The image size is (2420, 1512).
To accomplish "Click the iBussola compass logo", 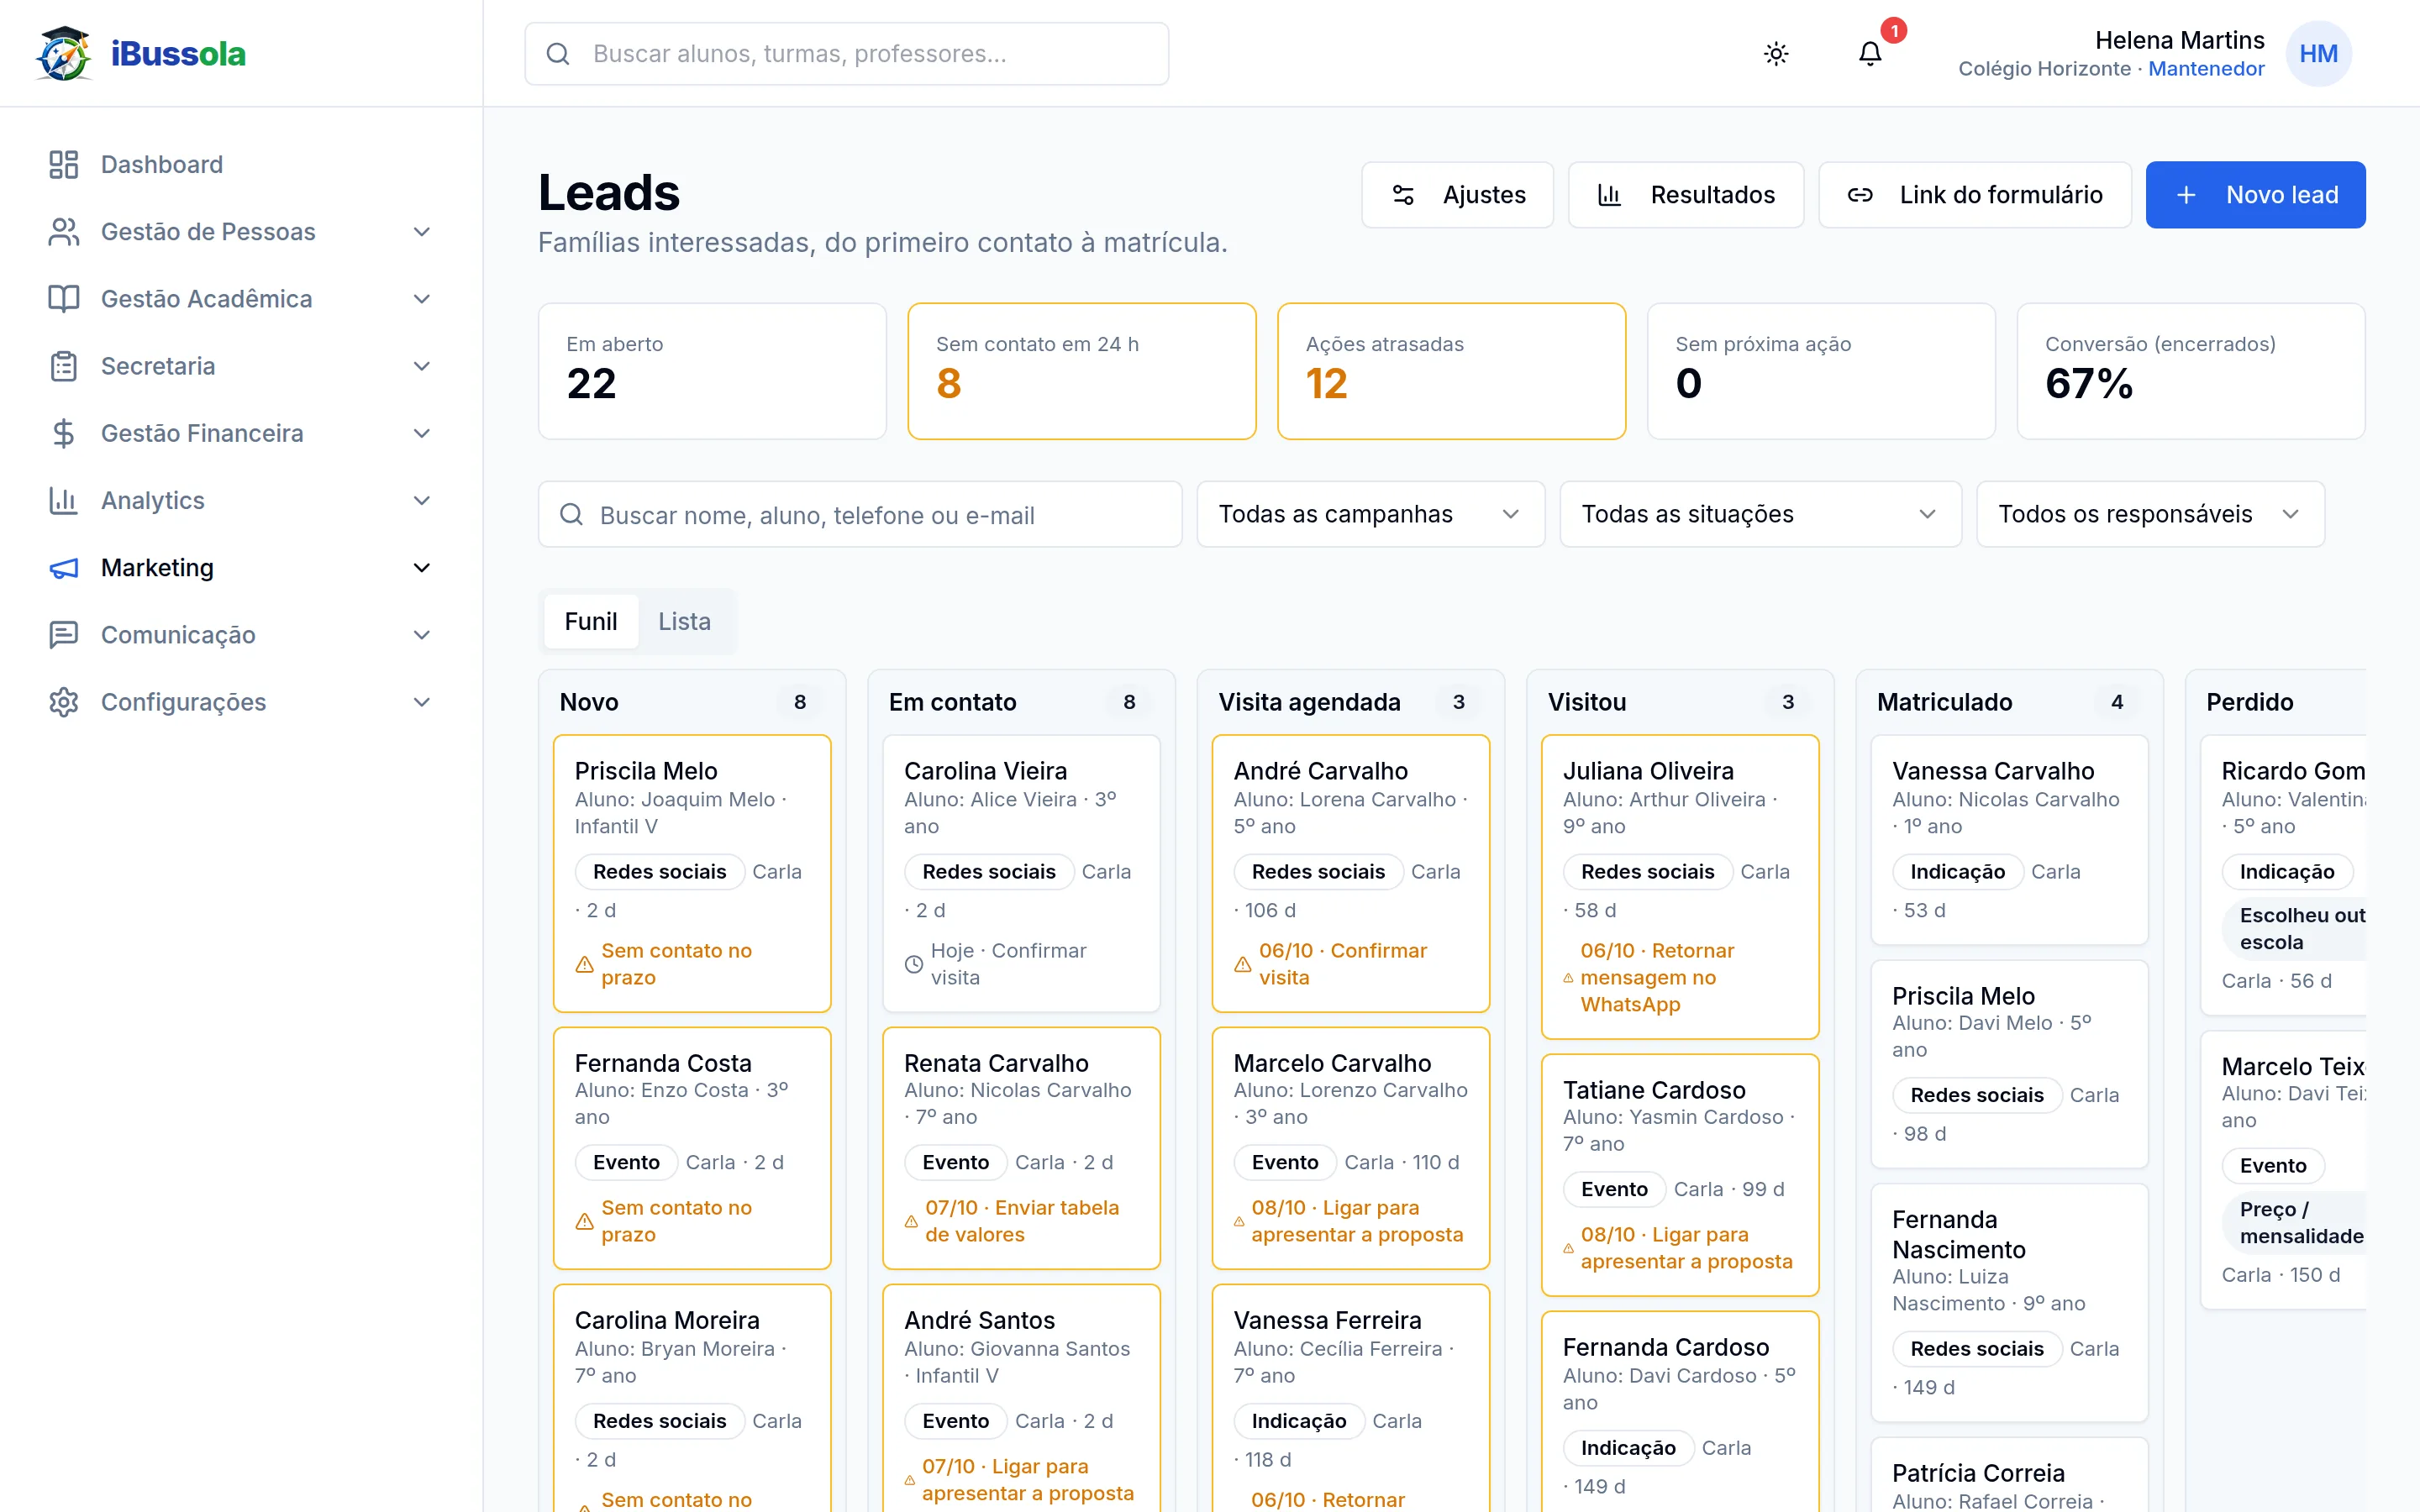I will (x=64, y=54).
